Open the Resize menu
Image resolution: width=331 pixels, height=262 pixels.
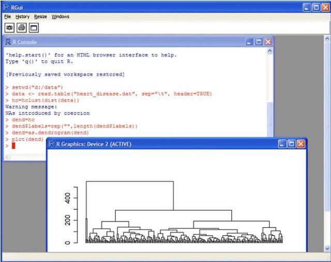(x=40, y=17)
